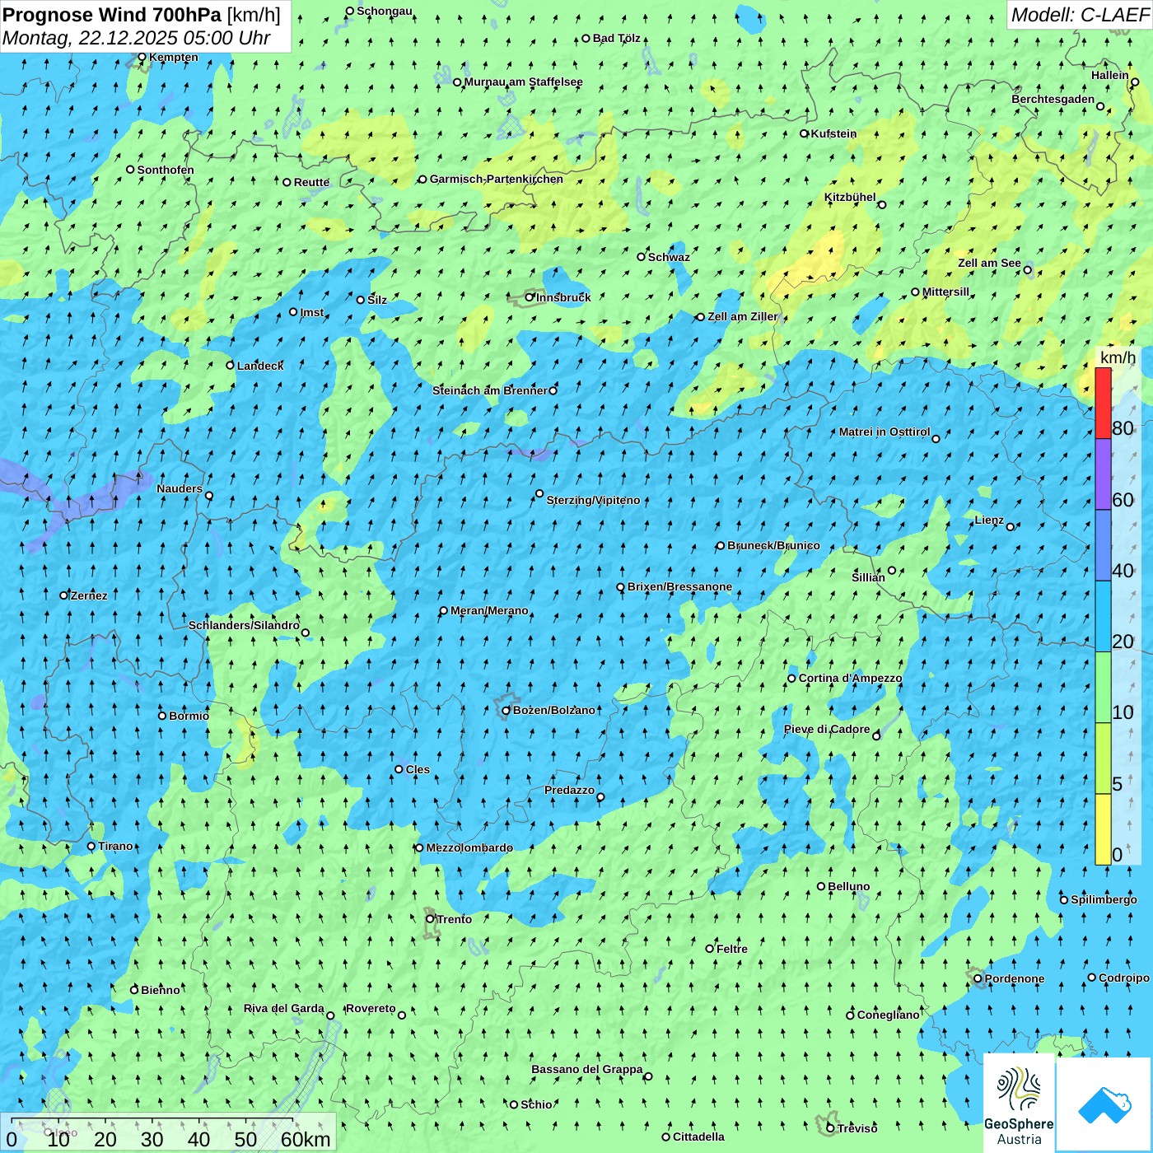Click the 'Feltre' label

point(732,949)
